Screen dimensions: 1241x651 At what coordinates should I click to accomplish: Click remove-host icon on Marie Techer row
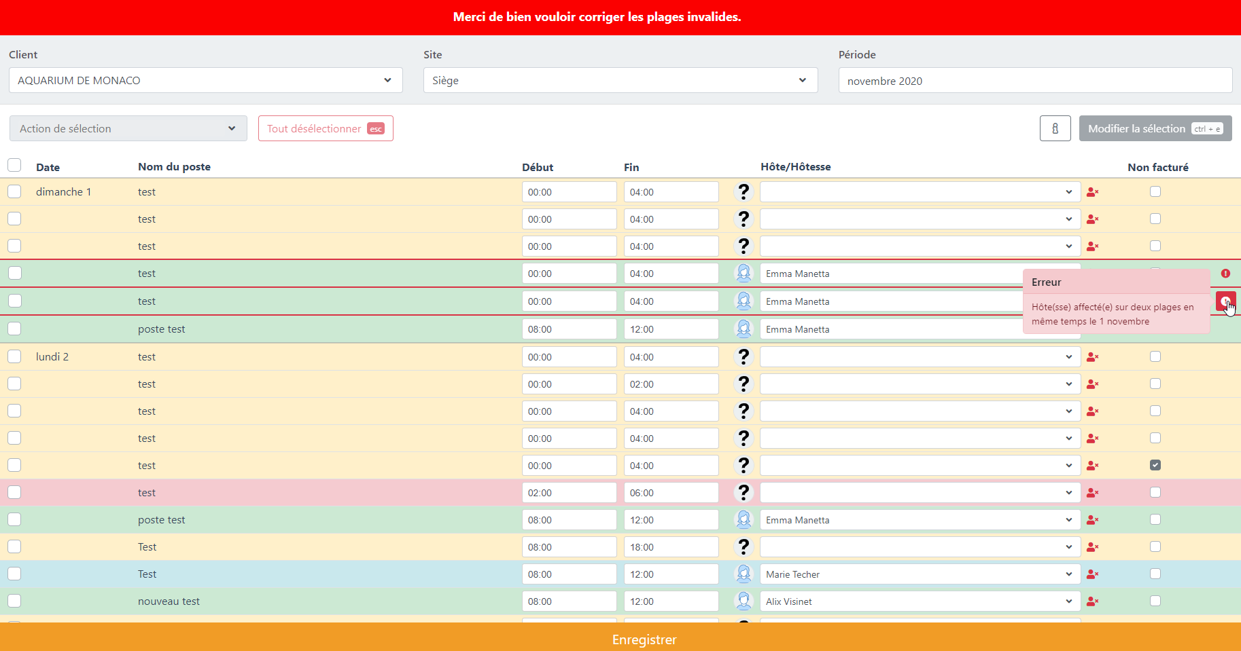pyautogui.click(x=1092, y=574)
